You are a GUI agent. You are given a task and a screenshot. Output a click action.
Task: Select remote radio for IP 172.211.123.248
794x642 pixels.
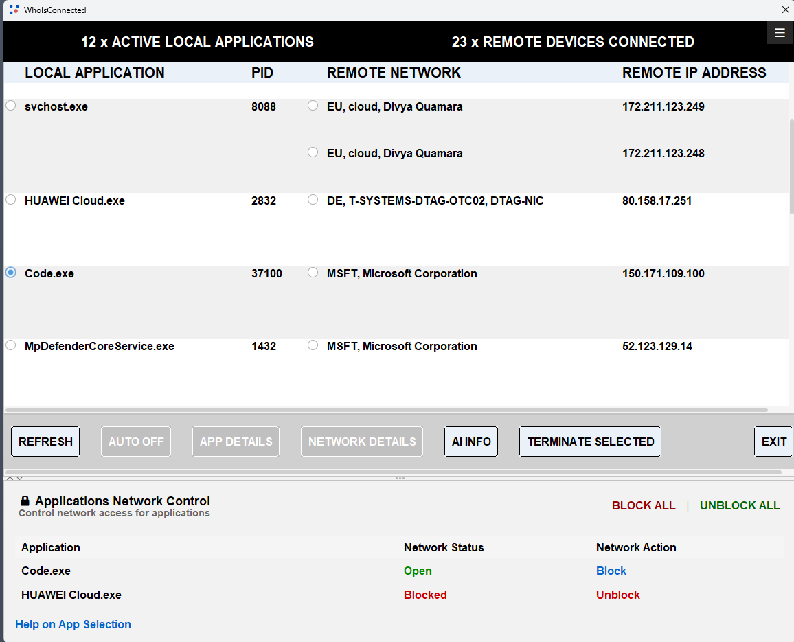pyautogui.click(x=313, y=152)
